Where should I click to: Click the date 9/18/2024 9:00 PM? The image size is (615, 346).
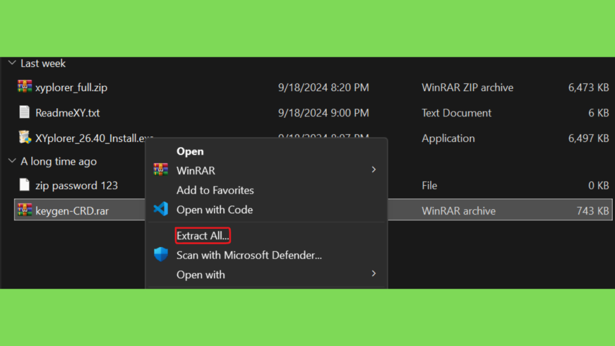(324, 113)
